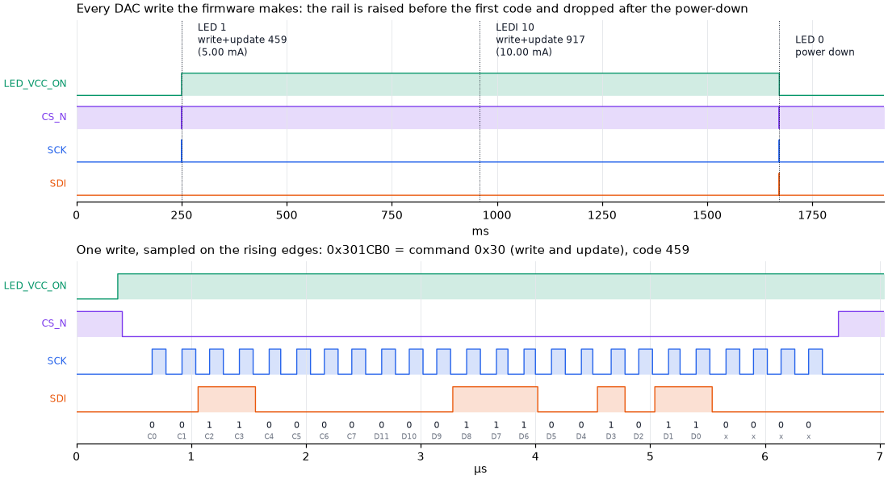
Task: Click the '6' tick on the µs axis
Action: pyautogui.click(x=765, y=456)
